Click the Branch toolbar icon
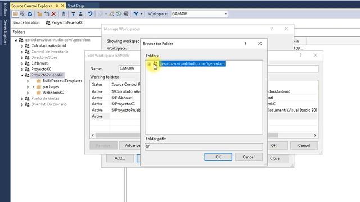 [x=136, y=14]
